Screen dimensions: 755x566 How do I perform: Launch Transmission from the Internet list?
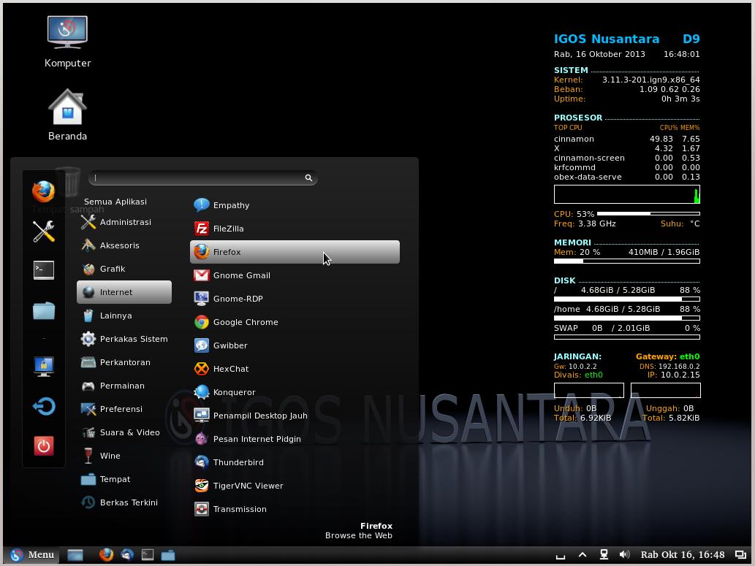click(x=239, y=509)
